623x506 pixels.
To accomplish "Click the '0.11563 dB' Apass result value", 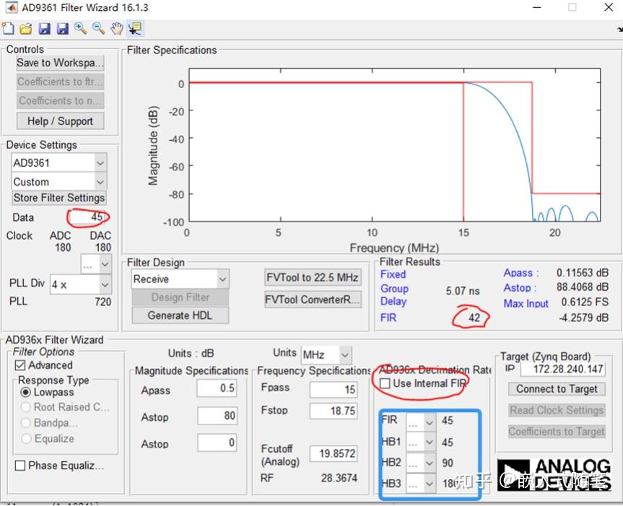I will click(583, 272).
